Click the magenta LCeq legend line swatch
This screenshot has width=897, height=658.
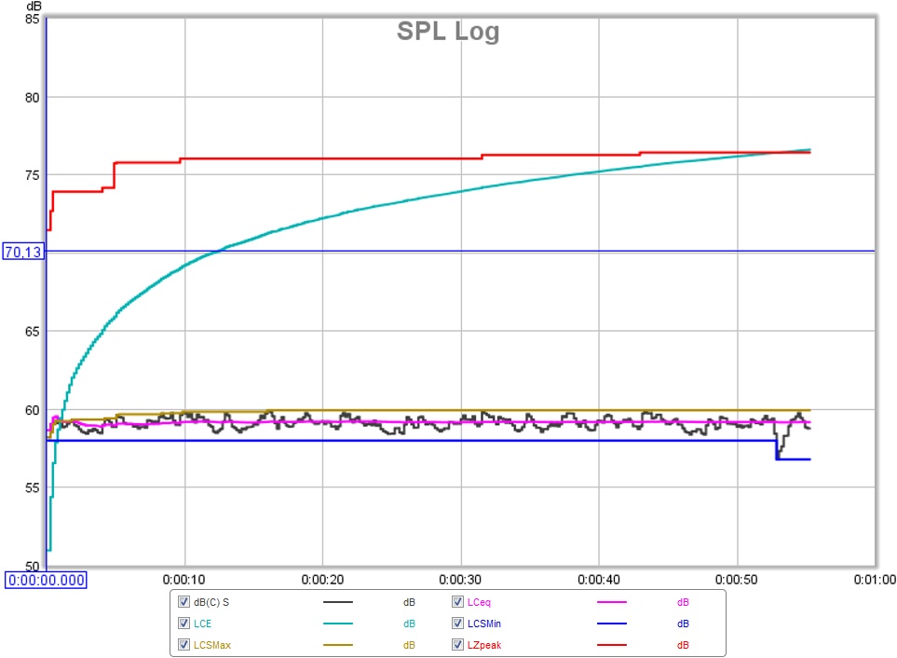click(612, 602)
